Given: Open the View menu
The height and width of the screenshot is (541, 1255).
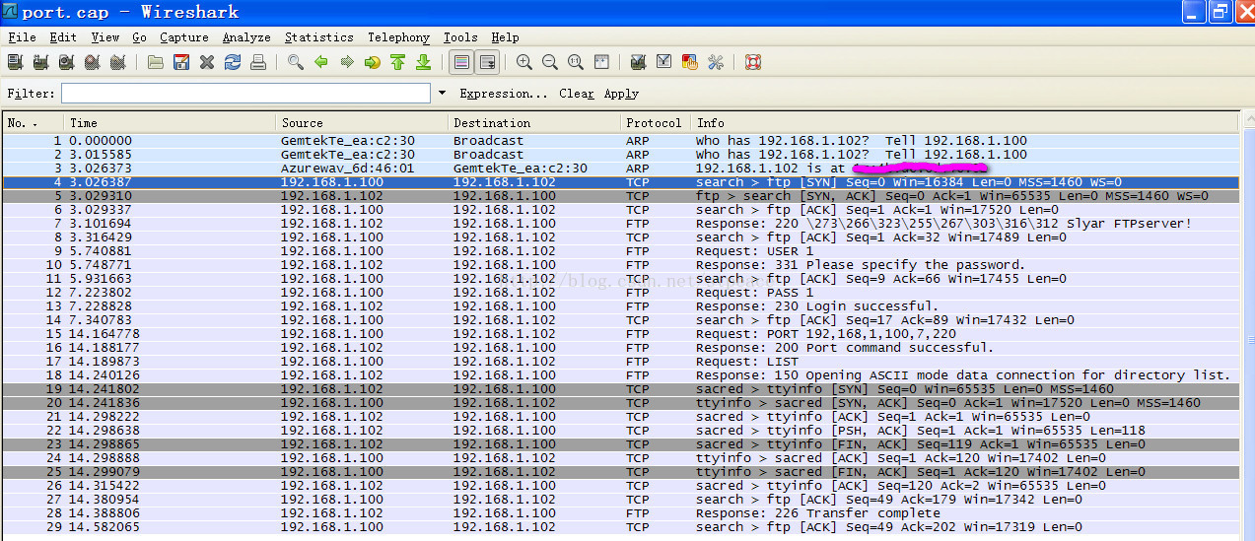Looking at the screenshot, I should coord(105,37).
